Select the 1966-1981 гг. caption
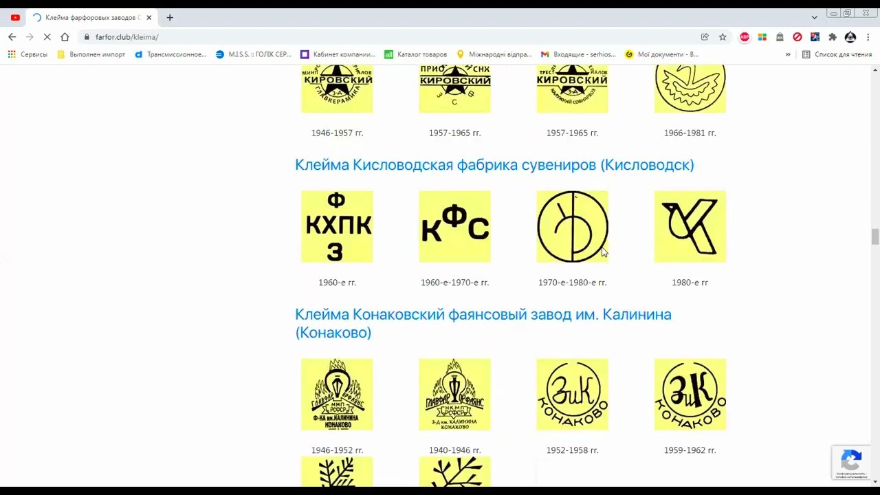Screen dimensions: 880x495 pyautogui.click(x=690, y=133)
